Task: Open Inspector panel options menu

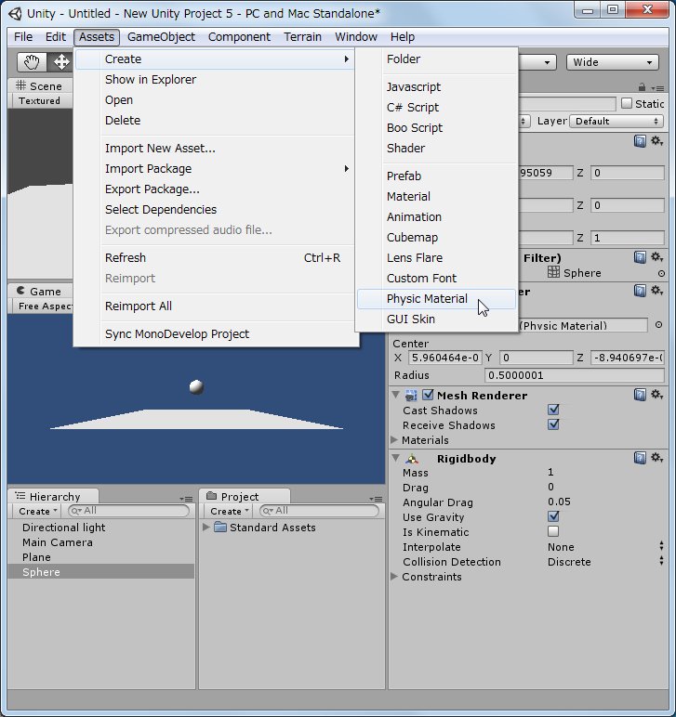Action: coord(657,88)
